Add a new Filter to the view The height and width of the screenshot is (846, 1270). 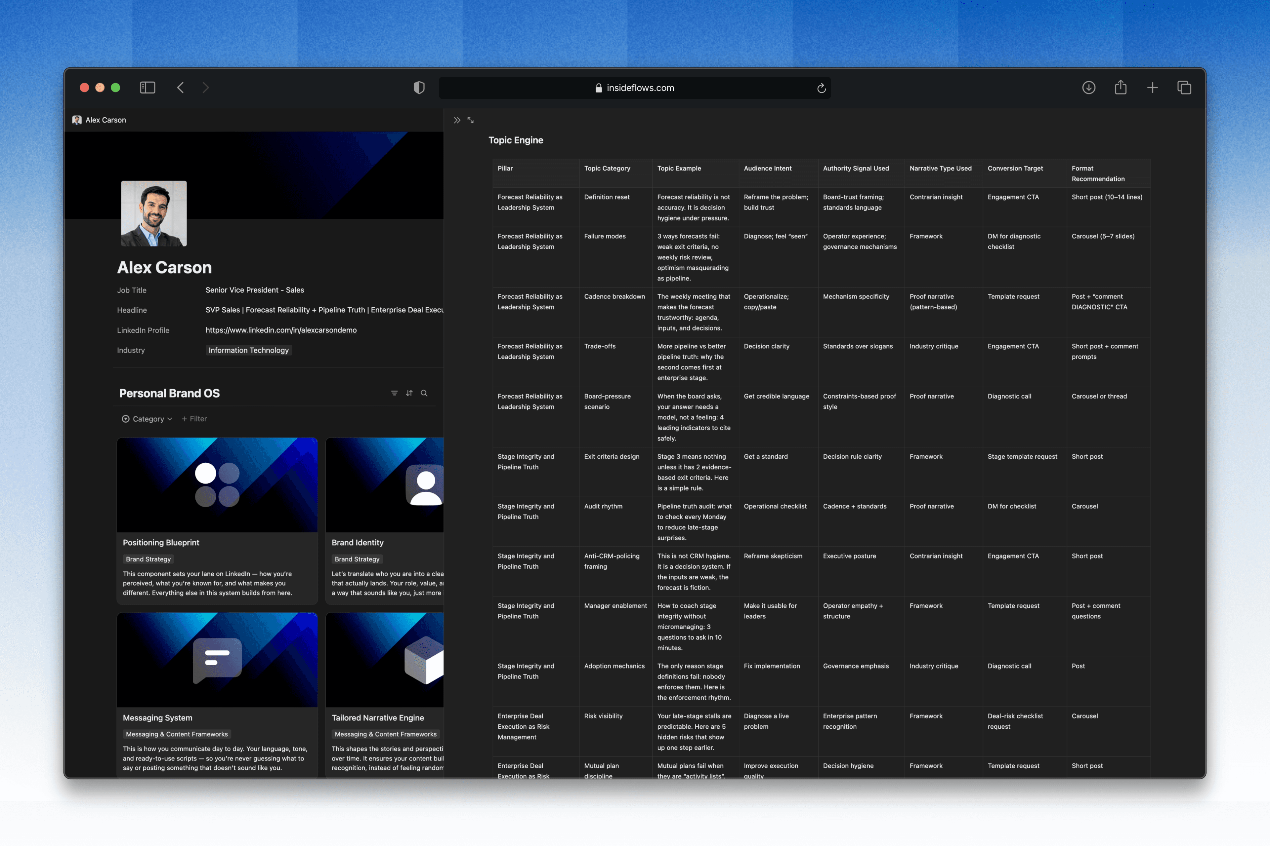(x=194, y=419)
